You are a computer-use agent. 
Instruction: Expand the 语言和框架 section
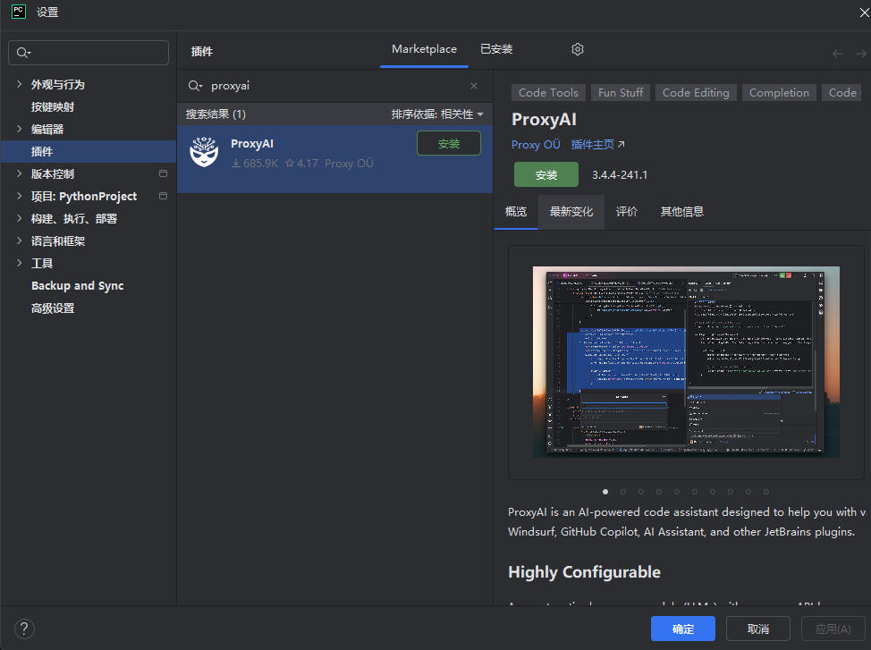(20, 241)
